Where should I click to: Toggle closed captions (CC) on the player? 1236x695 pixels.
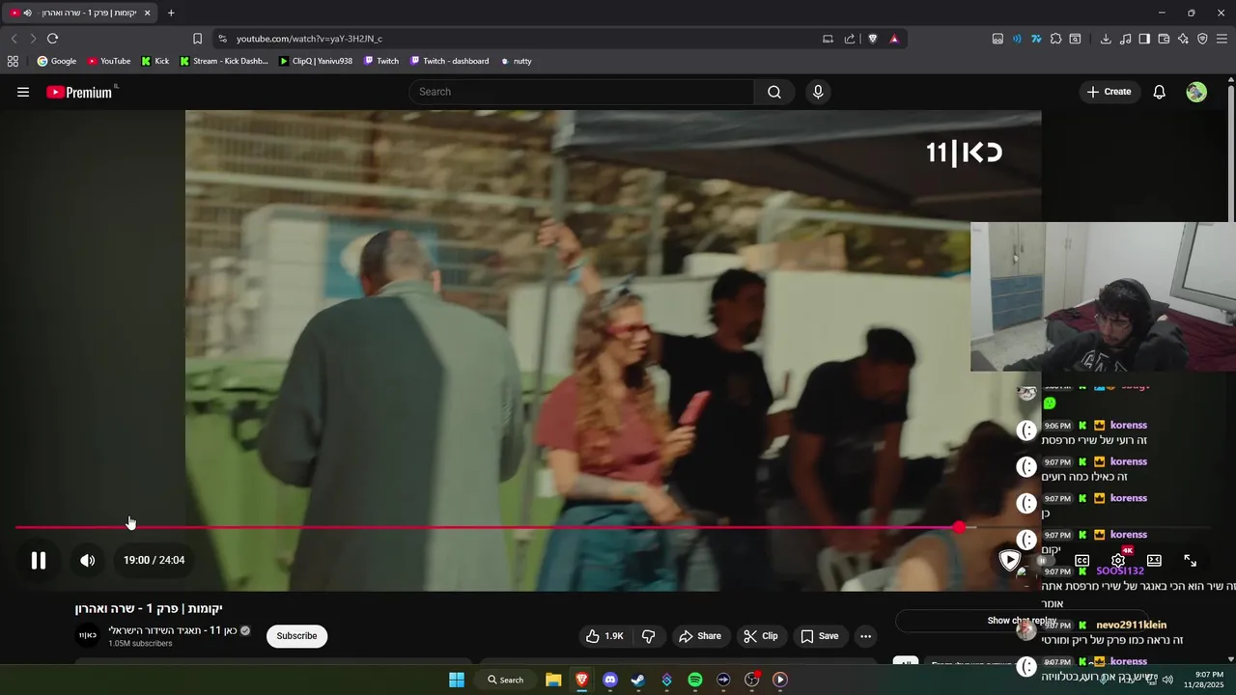pos(1082,560)
